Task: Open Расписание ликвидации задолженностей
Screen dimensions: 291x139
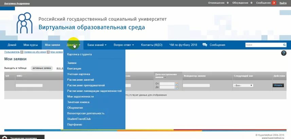Action: click(x=94, y=91)
